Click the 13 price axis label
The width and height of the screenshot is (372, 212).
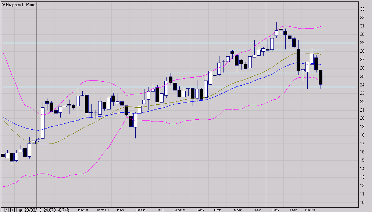click(x=362, y=177)
